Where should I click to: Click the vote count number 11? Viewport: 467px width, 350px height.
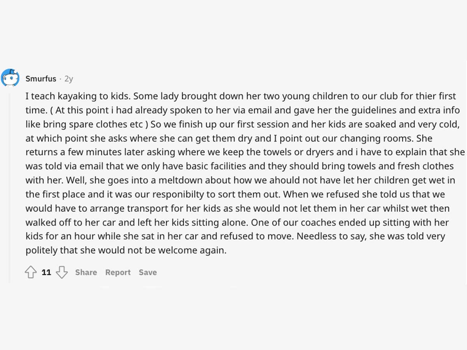(46, 272)
